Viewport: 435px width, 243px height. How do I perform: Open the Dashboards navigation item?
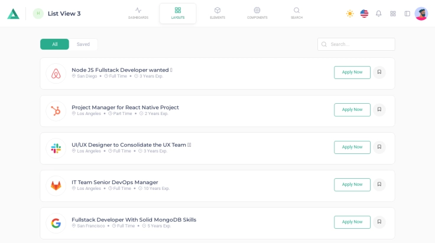coord(138,13)
